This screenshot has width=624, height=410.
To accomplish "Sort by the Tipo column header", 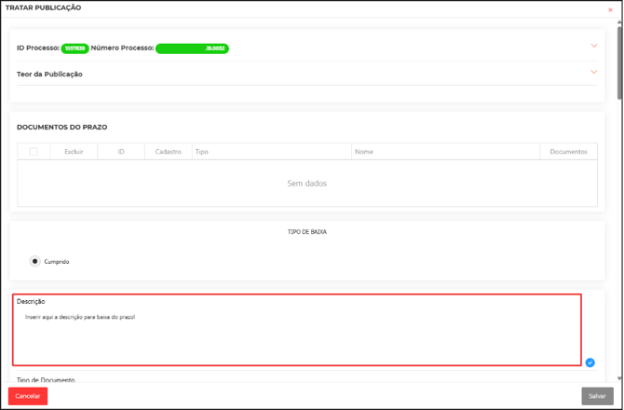I will [x=202, y=152].
